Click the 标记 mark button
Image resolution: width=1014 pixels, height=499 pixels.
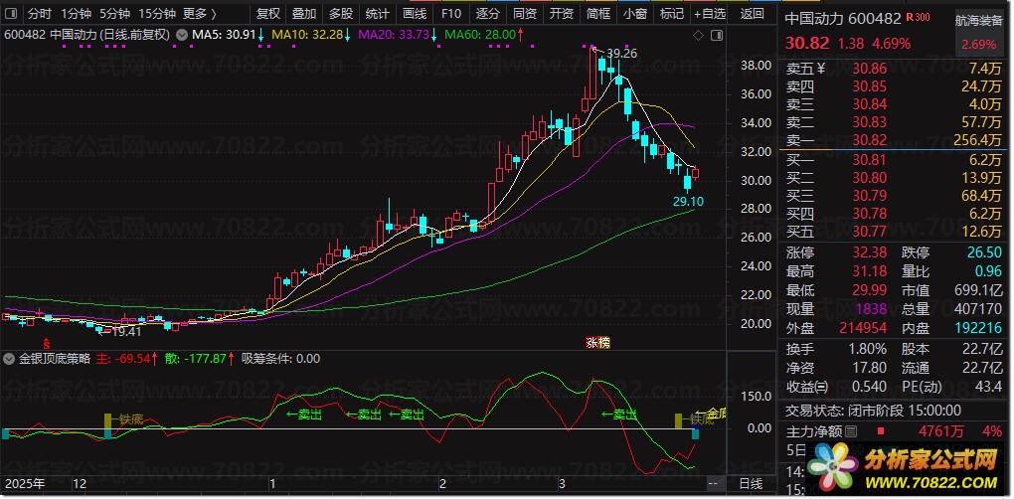coord(672,14)
